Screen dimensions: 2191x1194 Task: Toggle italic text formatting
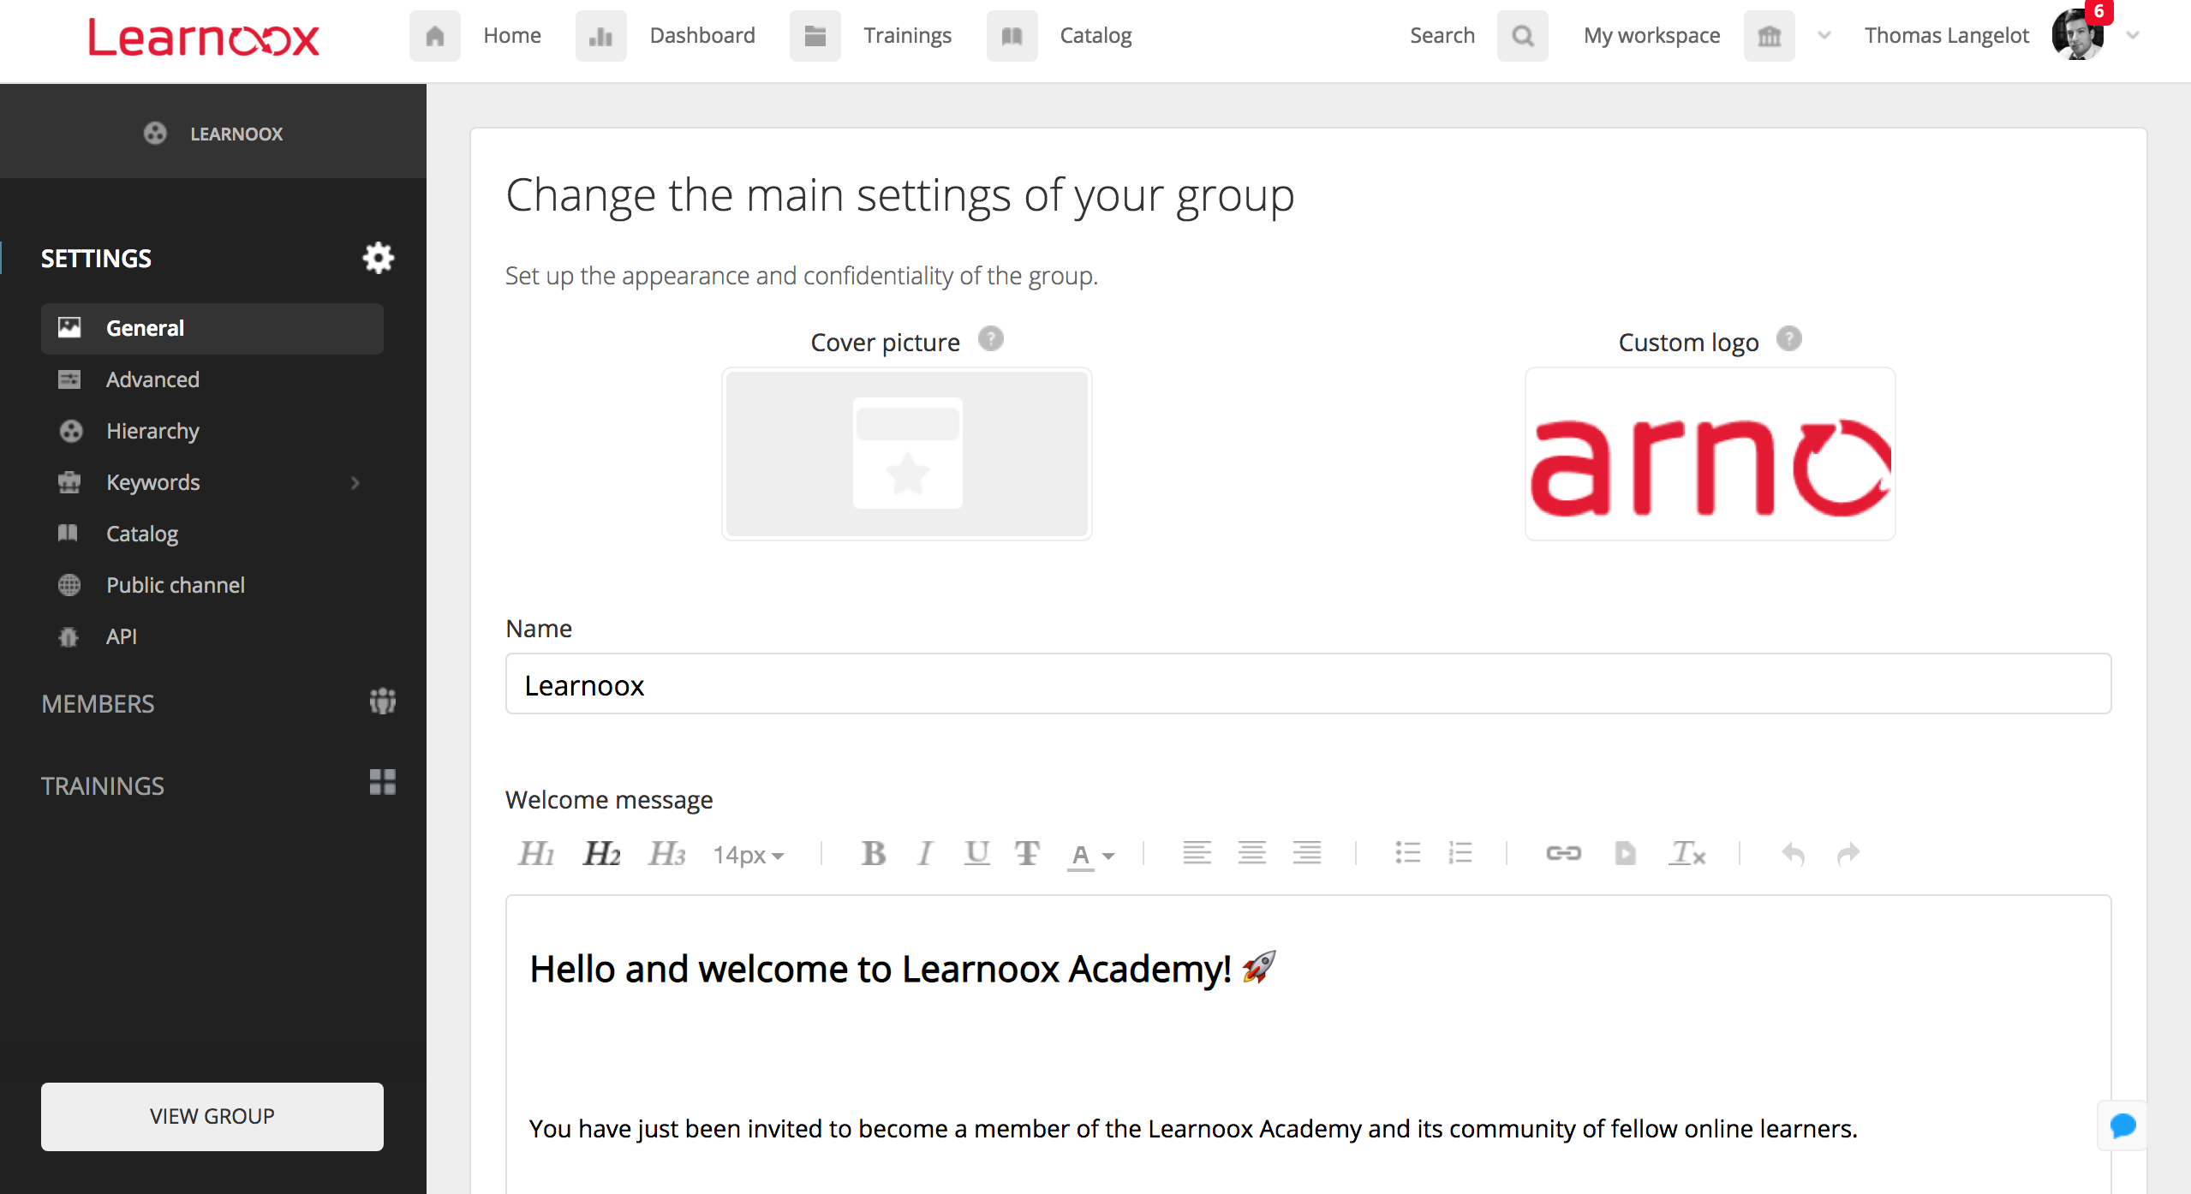924,853
